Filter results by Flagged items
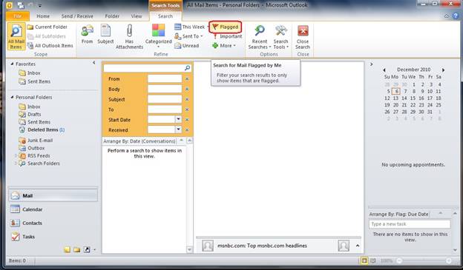This screenshot has width=463, height=270. click(x=226, y=27)
